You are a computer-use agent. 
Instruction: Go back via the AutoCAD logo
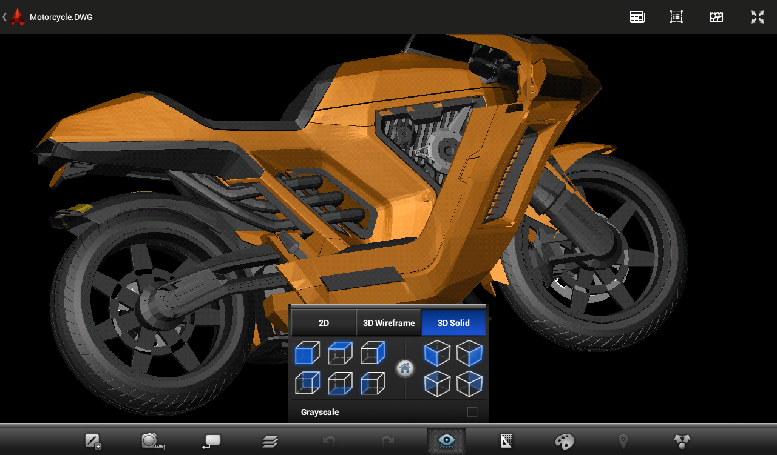(18, 17)
